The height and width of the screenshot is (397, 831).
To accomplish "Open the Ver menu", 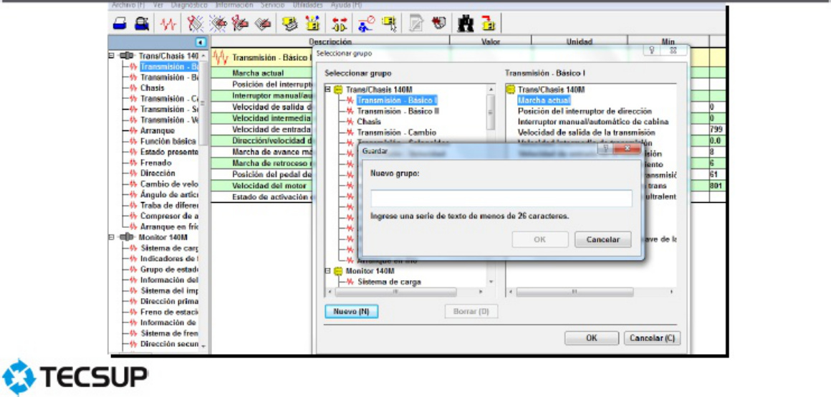I will pos(158,5).
